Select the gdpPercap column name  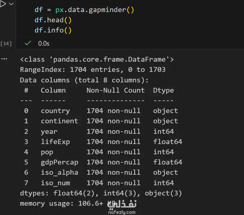pyautogui.click(x=59, y=162)
